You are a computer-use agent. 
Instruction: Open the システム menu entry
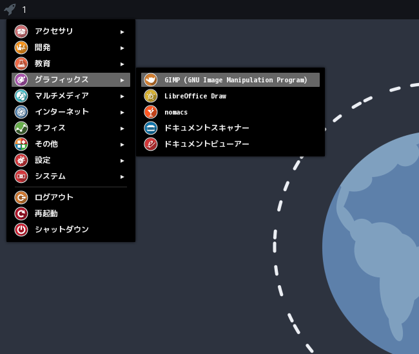[71, 176]
